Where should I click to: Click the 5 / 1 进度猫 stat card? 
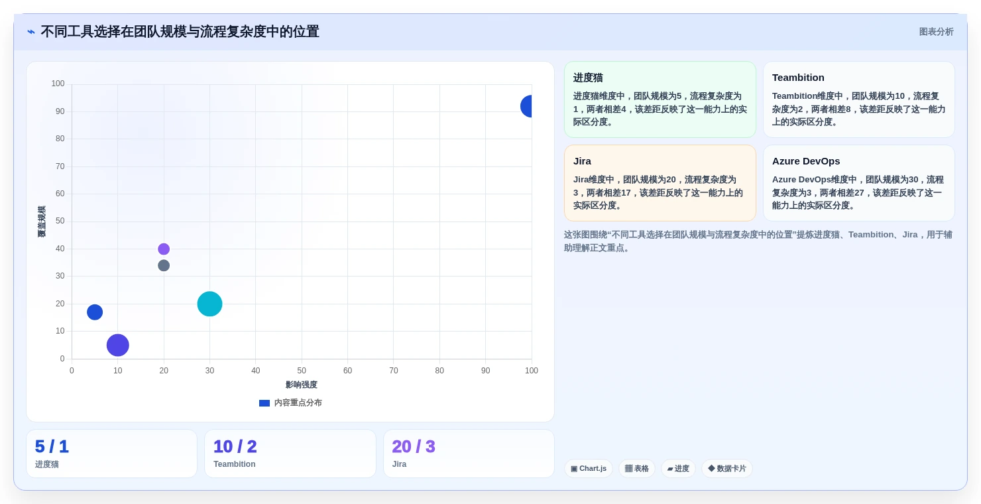(x=112, y=454)
